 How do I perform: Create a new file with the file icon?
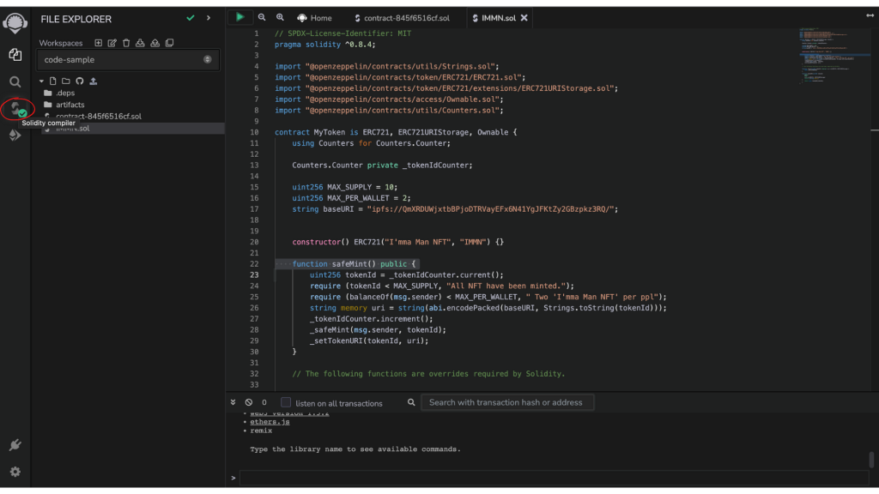pos(52,81)
